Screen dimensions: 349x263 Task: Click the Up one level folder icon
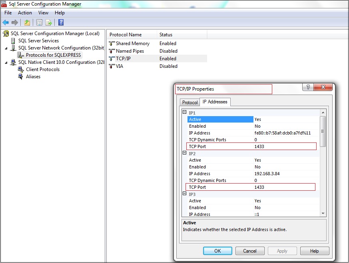tap(27, 22)
